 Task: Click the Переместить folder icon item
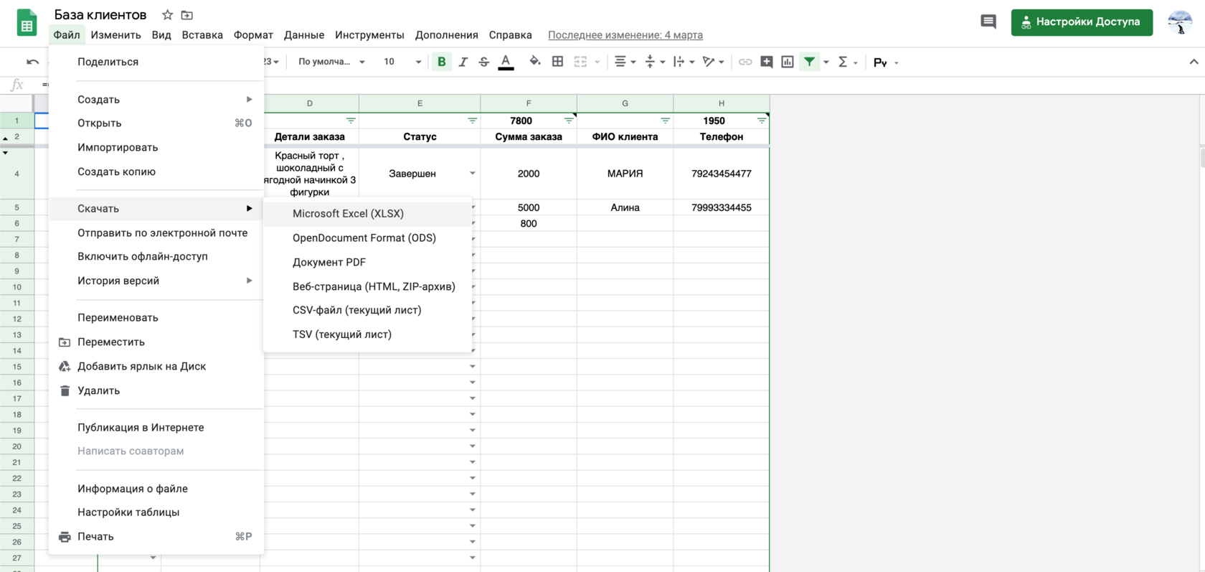[65, 342]
